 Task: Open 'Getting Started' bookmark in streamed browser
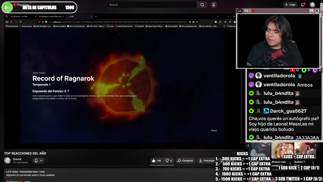coord(12,26)
